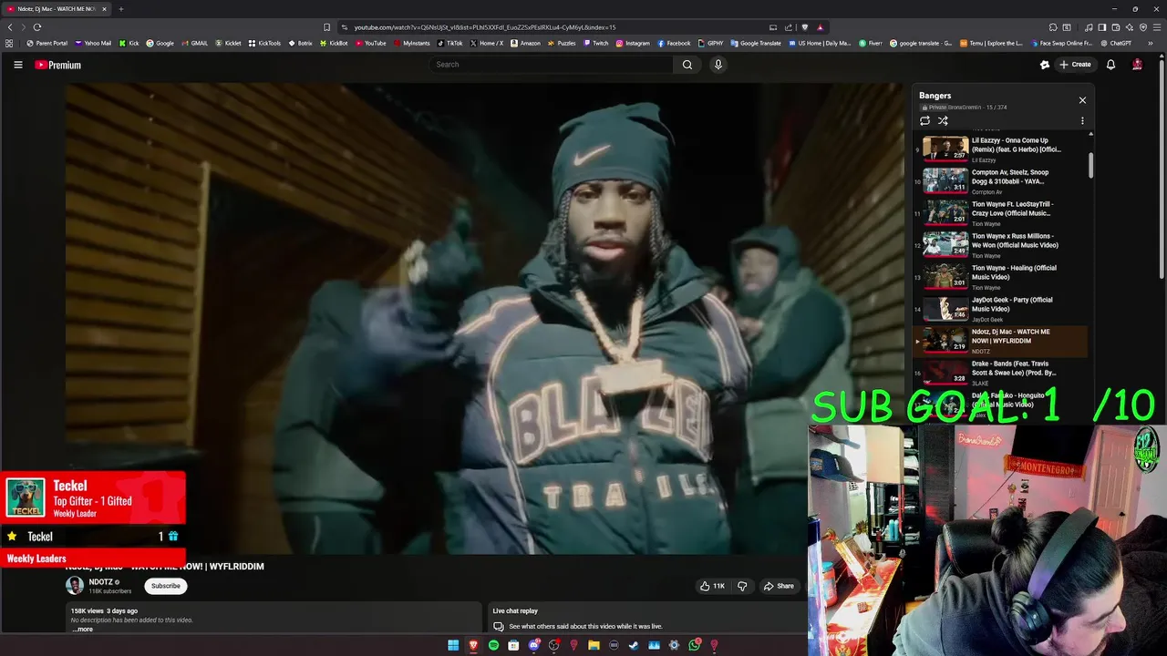1167x656 pixels.
Task: Open the Instagram bookmark
Action: 633,43
